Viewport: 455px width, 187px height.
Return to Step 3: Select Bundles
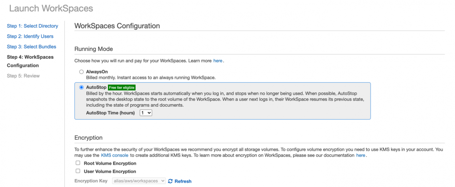[31, 47]
